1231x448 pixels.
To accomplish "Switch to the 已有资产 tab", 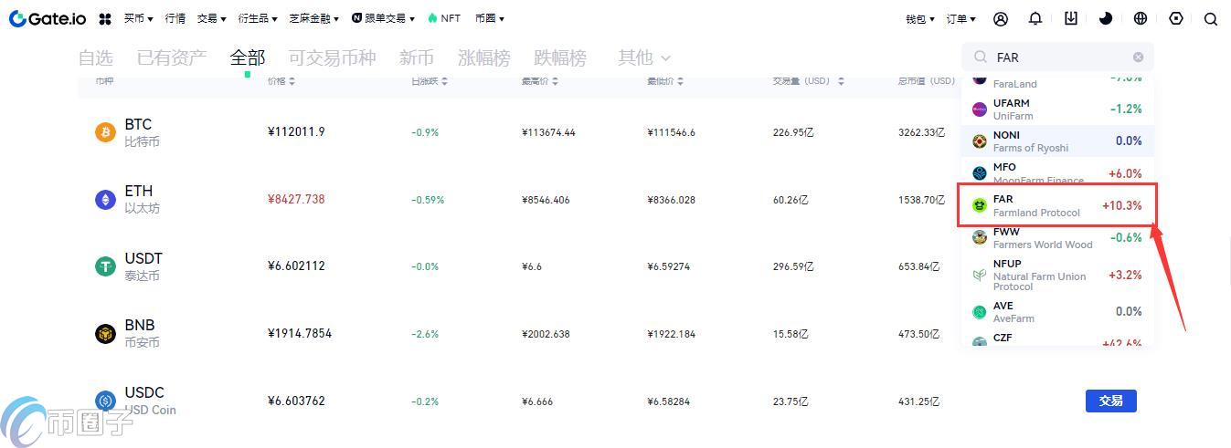I will pos(172,57).
